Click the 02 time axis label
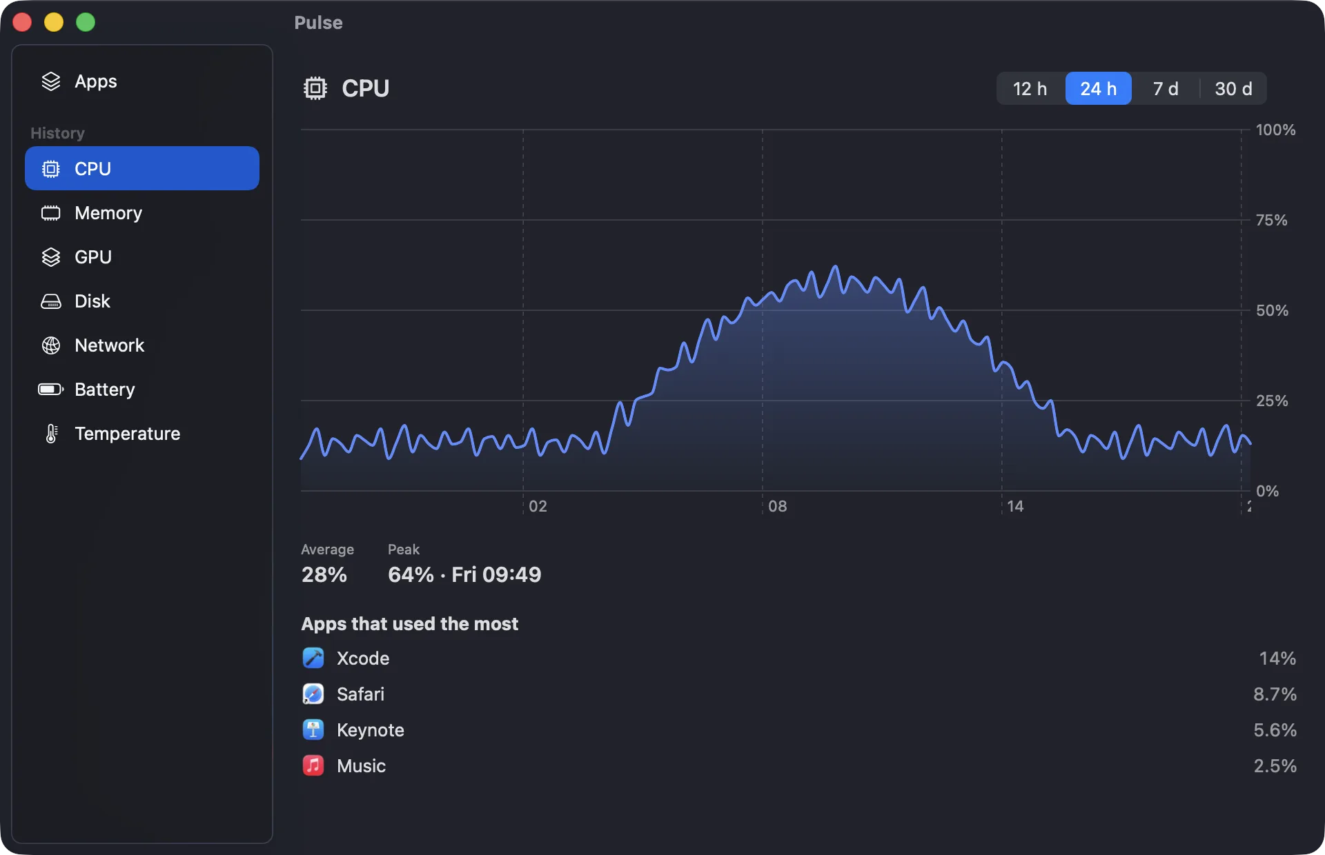 (538, 506)
